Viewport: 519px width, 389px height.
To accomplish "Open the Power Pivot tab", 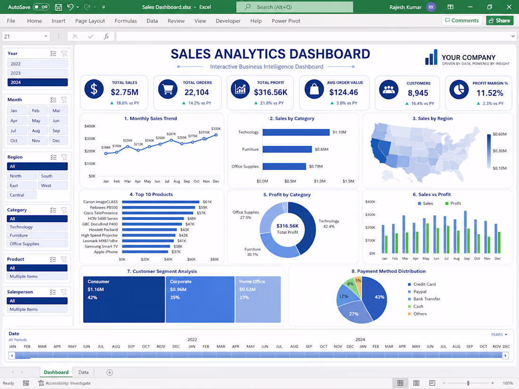I will (x=286, y=21).
